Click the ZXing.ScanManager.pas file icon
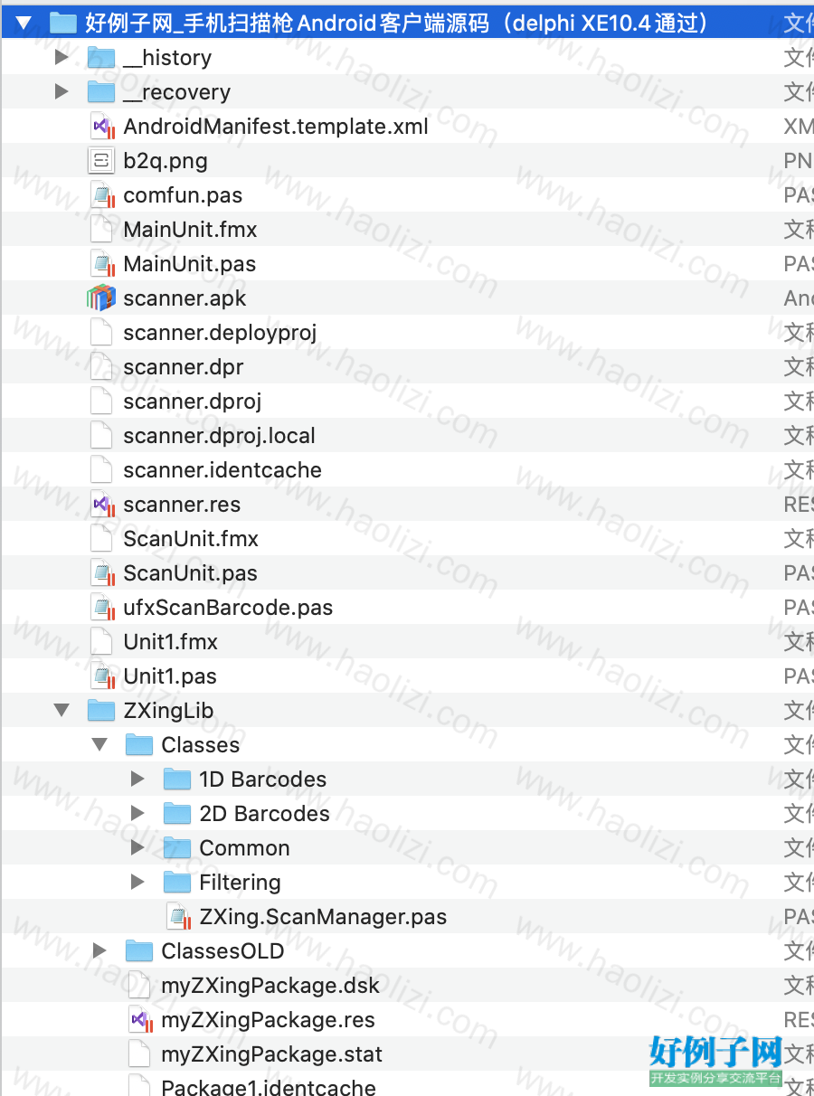Screen dimensions: 814x1096 pyautogui.click(x=178, y=917)
